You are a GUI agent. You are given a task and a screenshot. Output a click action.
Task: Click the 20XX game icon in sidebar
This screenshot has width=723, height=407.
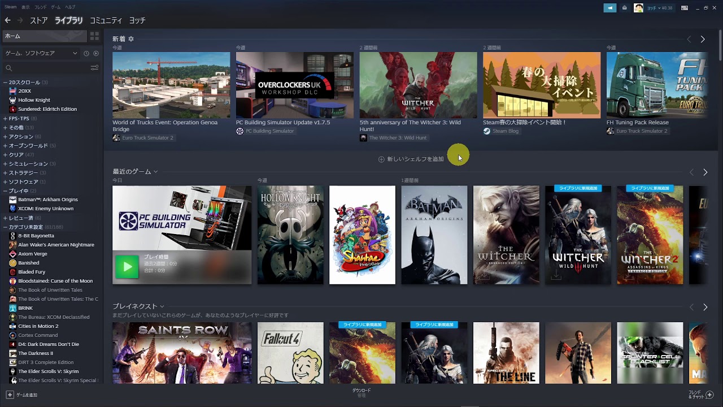click(x=12, y=91)
